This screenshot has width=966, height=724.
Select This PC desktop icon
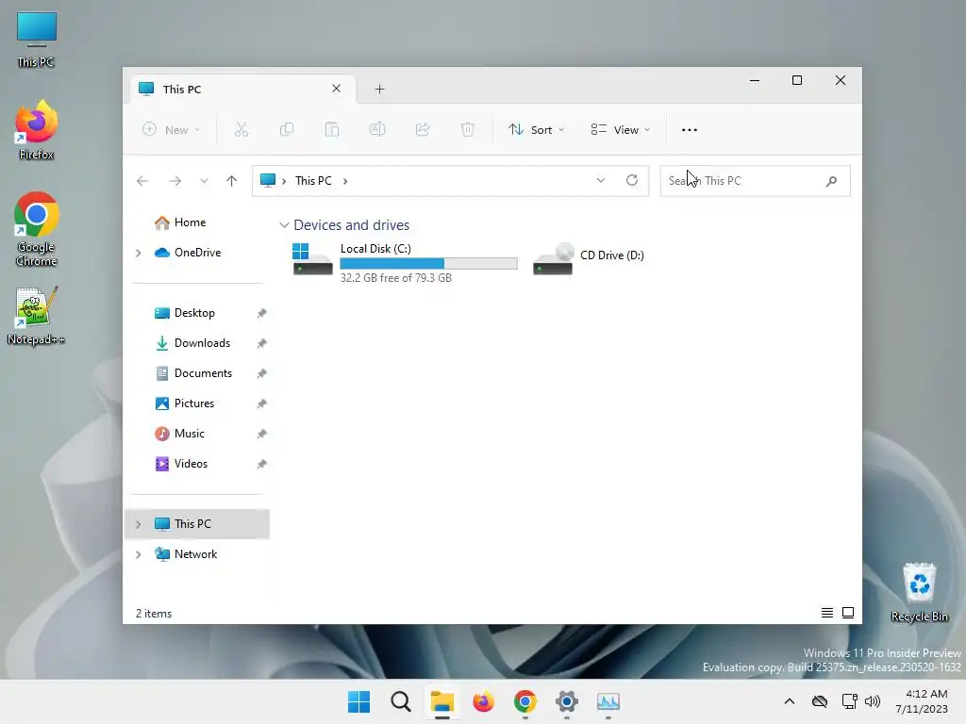click(x=37, y=40)
